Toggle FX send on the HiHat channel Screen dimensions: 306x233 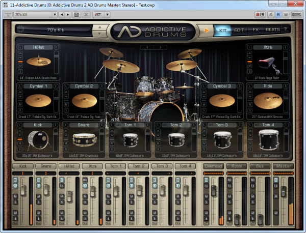[x=62, y=186]
